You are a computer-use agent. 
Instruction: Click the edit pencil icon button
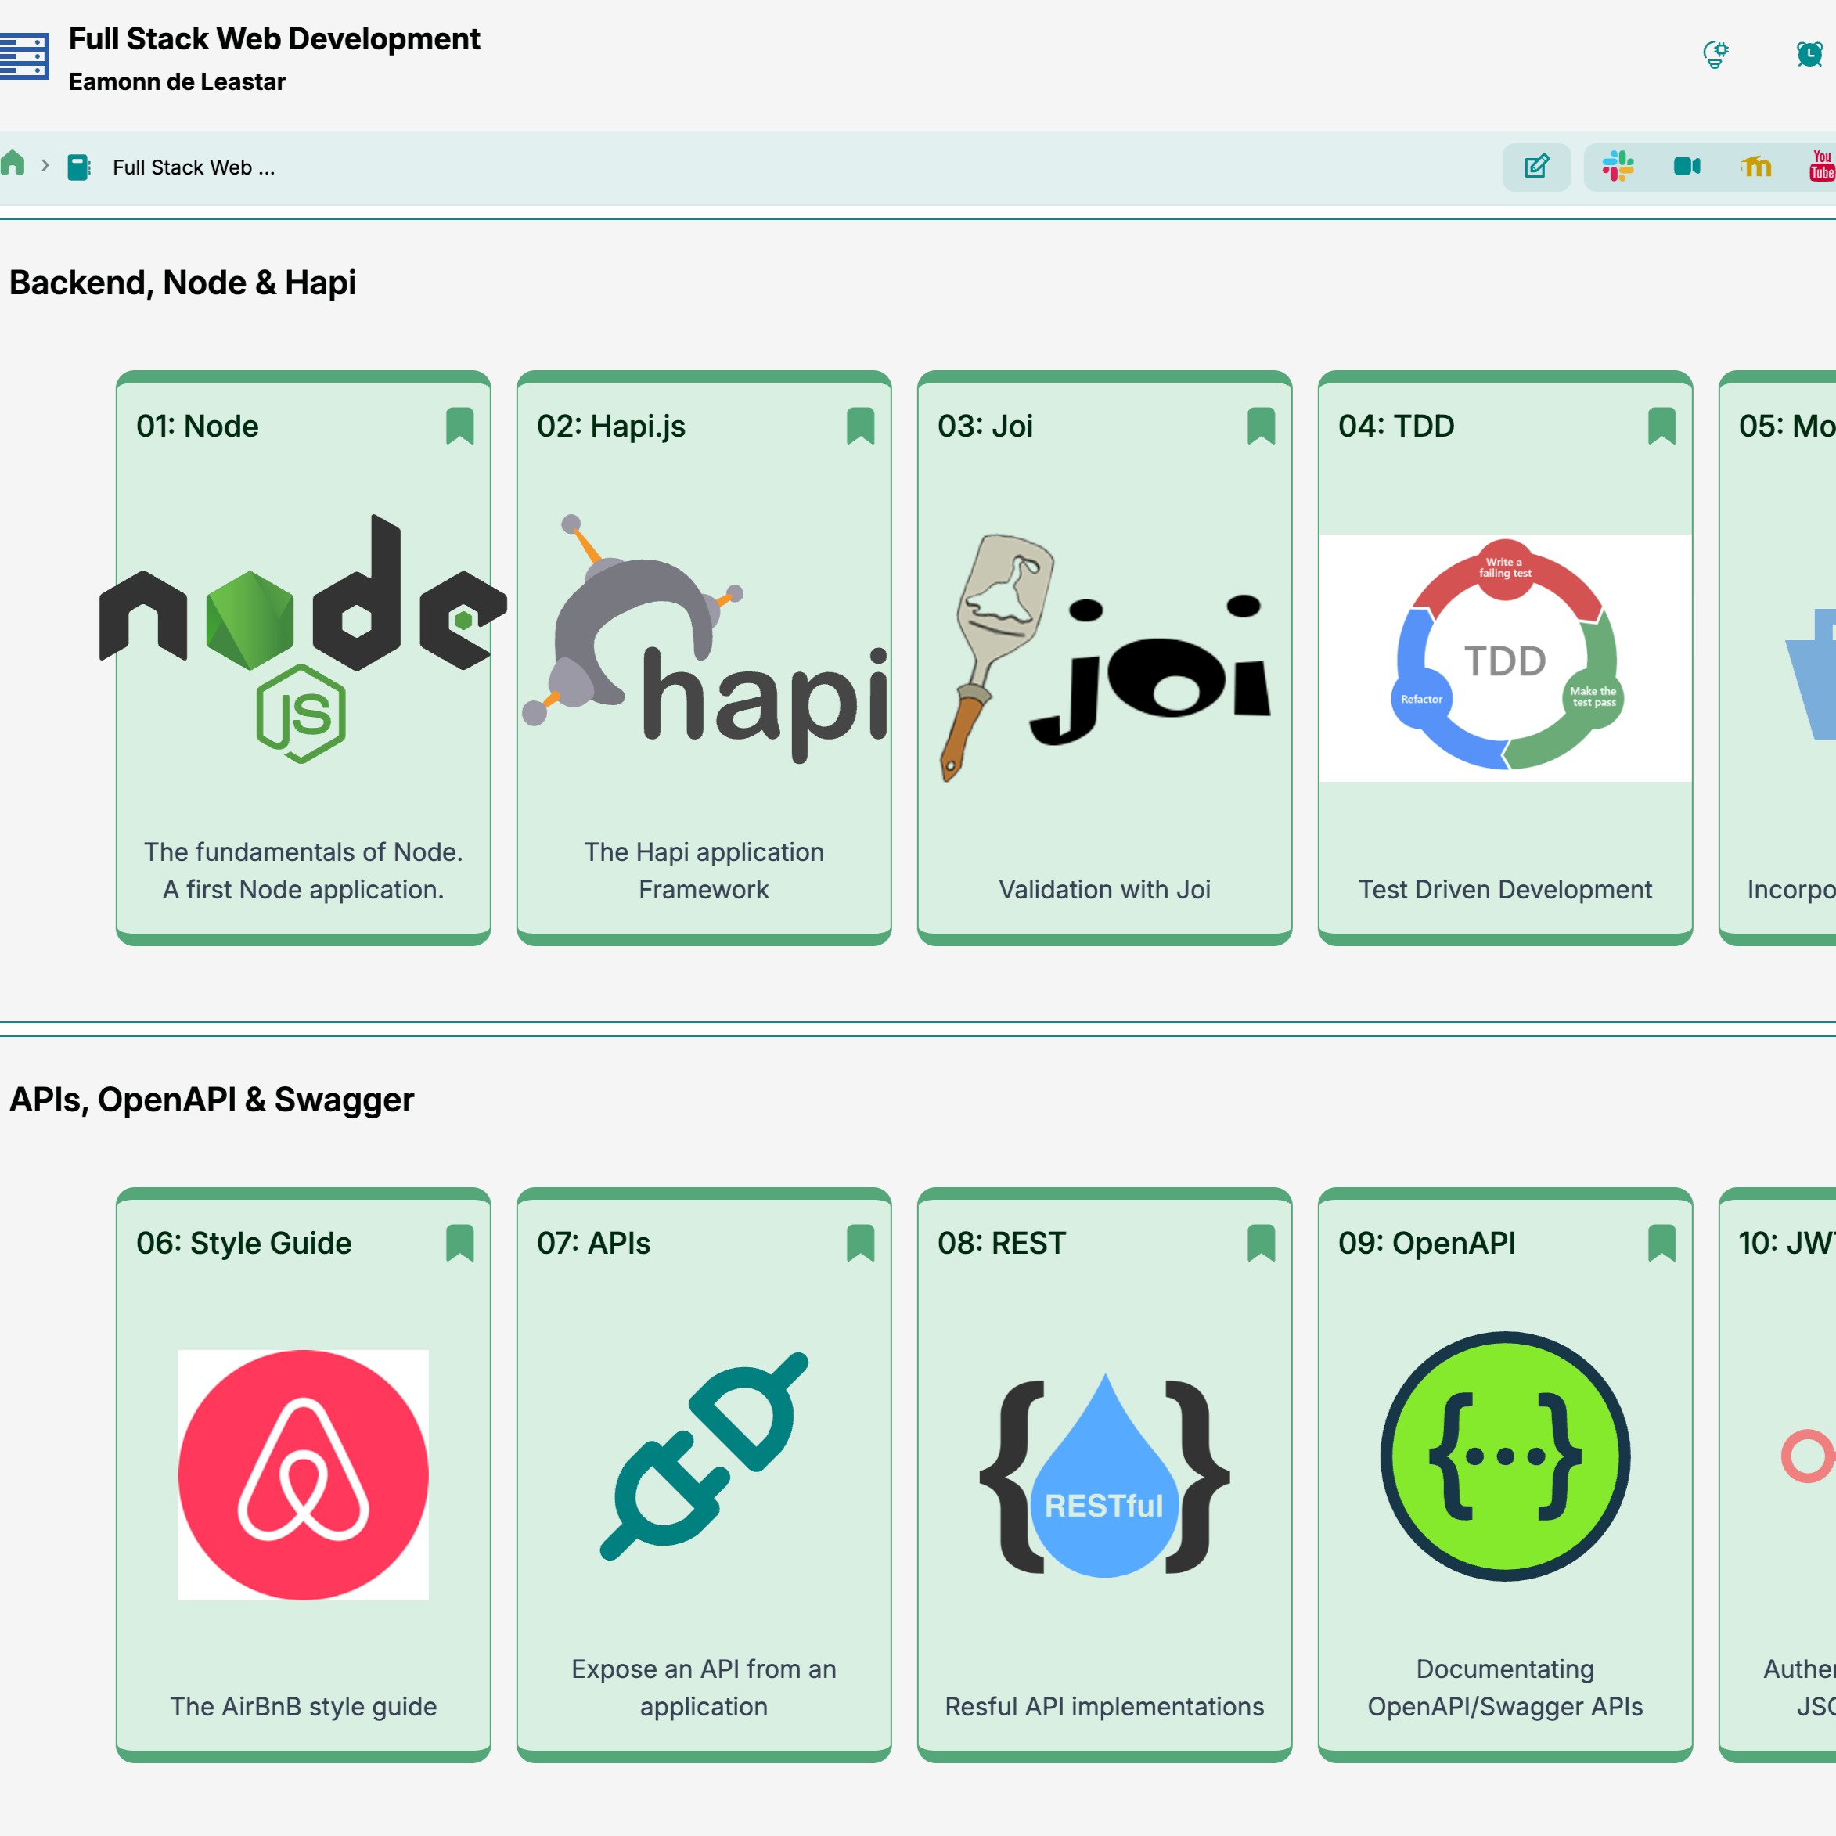(1535, 166)
